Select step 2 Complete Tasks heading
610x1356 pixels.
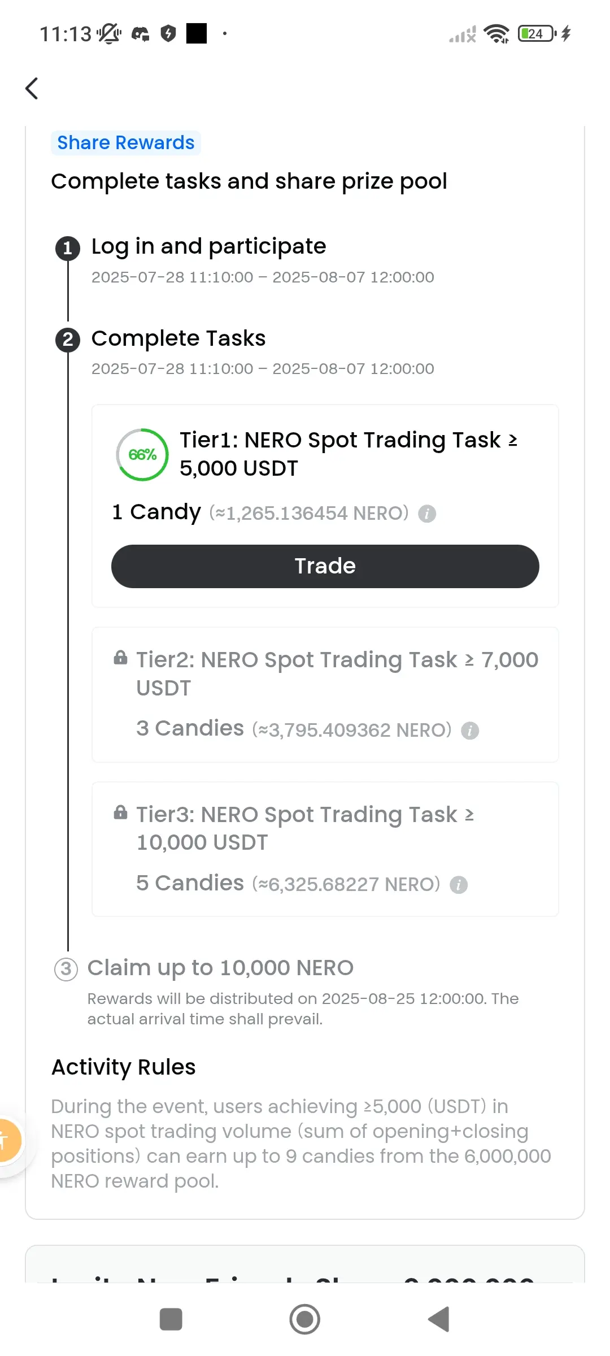178,338
